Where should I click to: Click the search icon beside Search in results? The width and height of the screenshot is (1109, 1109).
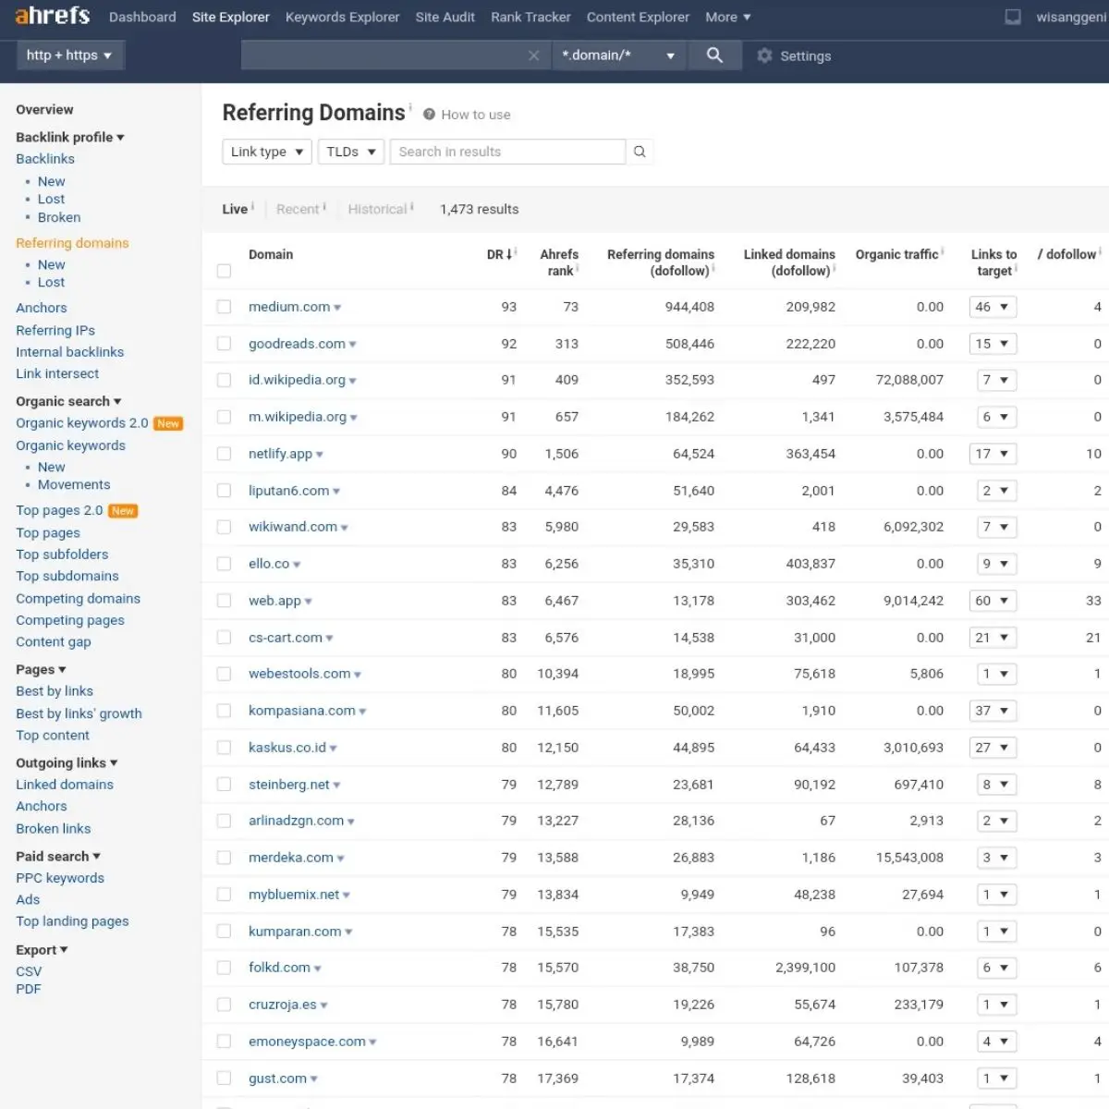(640, 151)
